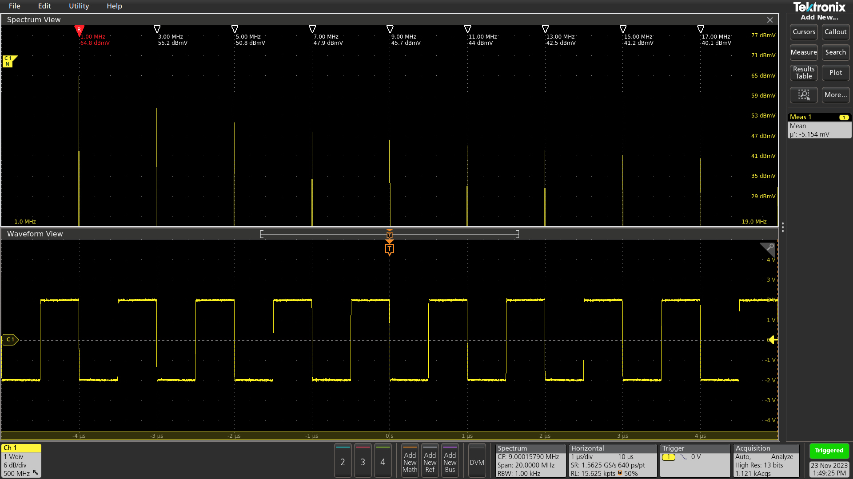Click Add New Math

410,461
